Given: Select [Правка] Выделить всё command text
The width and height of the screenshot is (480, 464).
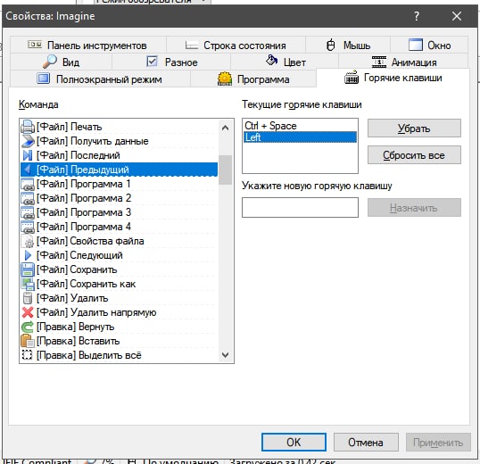Looking at the screenshot, I should [89, 355].
